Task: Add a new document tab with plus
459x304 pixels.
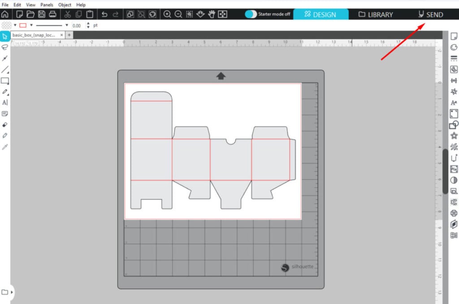Action: point(69,35)
